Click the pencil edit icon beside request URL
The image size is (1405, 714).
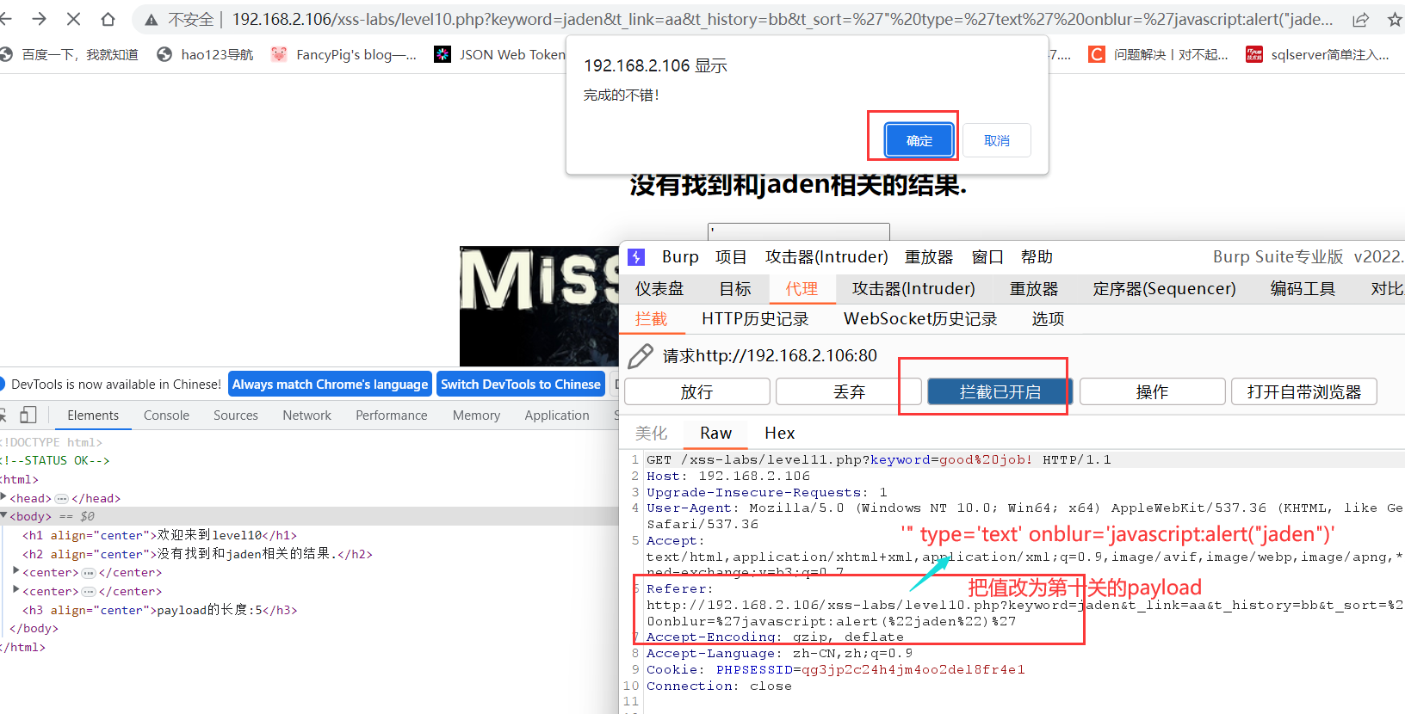[641, 356]
